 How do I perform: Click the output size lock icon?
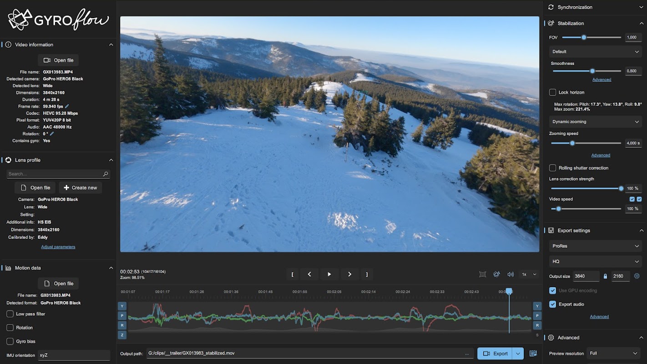(x=605, y=276)
